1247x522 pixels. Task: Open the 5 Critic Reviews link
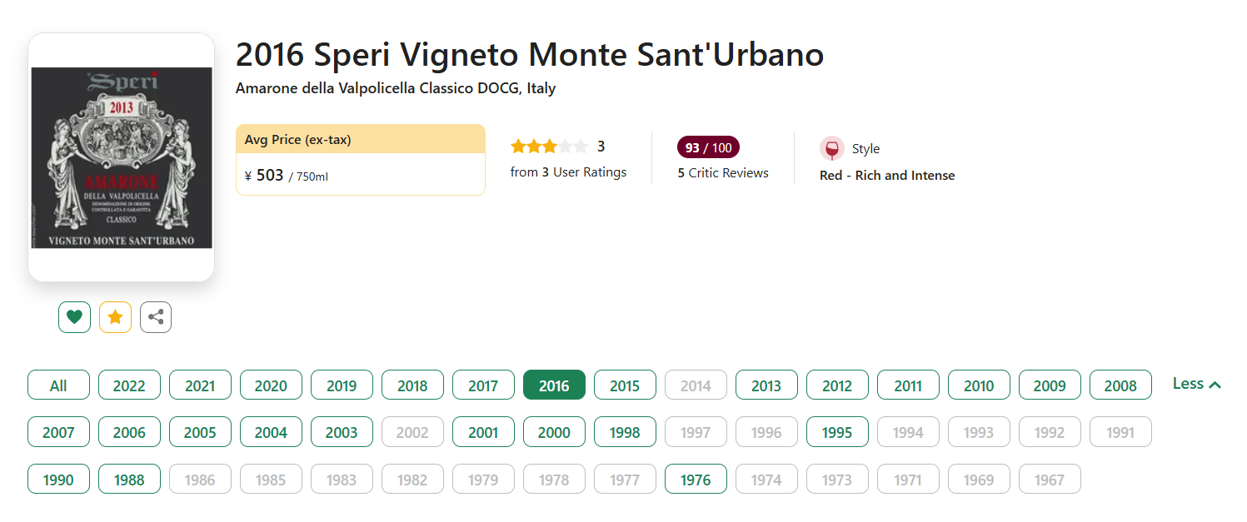(x=723, y=173)
